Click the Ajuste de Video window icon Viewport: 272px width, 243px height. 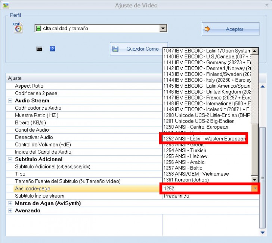pos(6,5)
